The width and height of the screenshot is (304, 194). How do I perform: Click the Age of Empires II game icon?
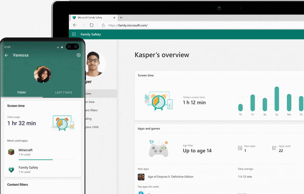tap(141, 177)
